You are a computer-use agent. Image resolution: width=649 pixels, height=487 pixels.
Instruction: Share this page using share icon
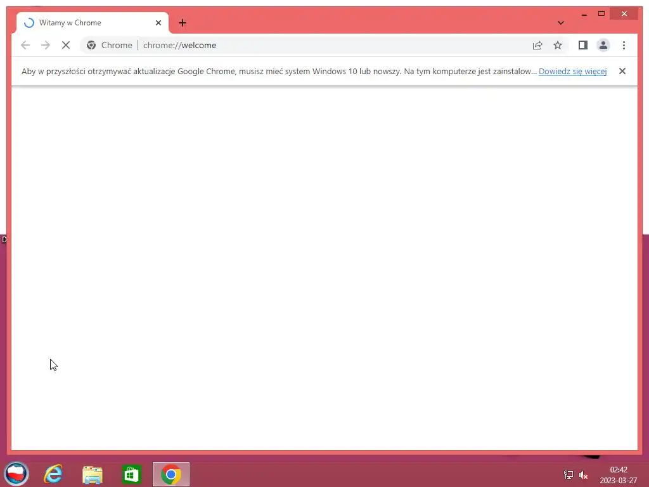[537, 45]
